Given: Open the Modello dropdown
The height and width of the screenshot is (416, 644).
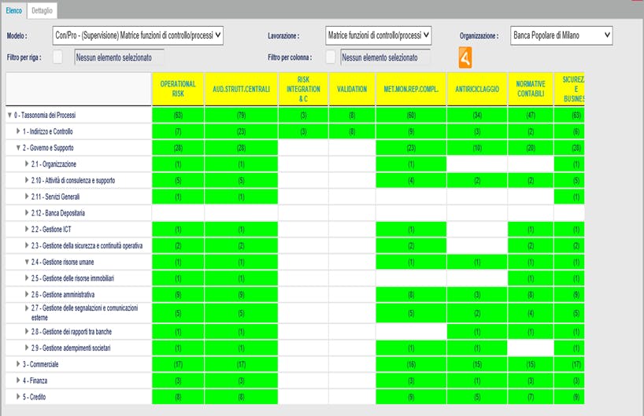Looking at the screenshot, I should (x=138, y=35).
